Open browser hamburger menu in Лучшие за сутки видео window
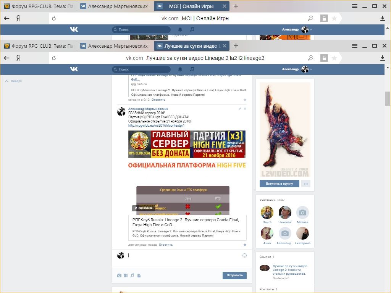 [x=355, y=46]
